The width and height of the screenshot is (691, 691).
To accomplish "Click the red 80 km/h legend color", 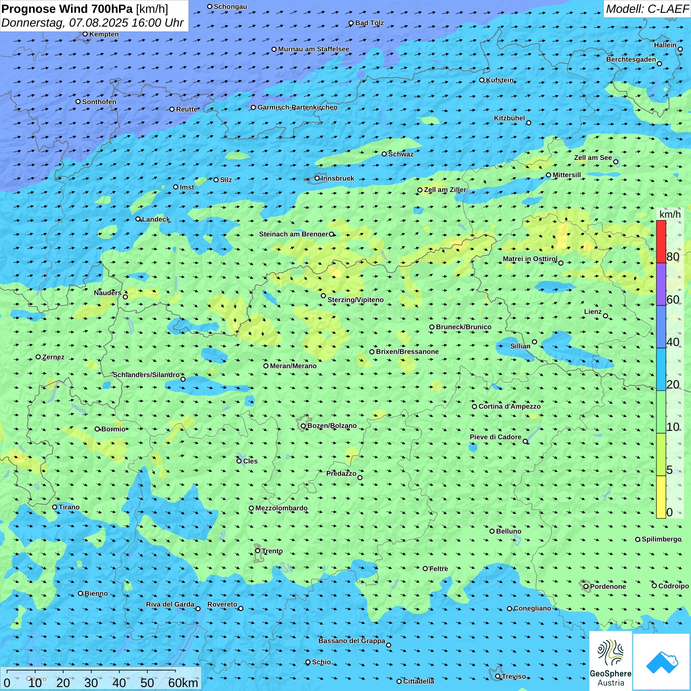I will click(x=661, y=241).
